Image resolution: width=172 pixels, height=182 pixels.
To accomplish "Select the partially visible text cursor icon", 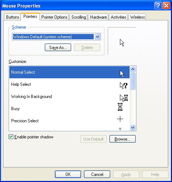I will pyautogui.click(x=120, y=129).
